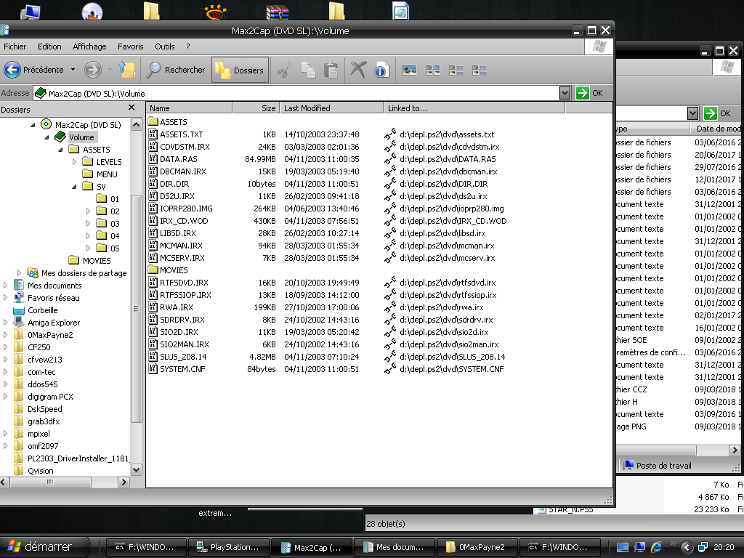Open address dropdown in background window
Screen dimensions: 744x558
[x=692, y=113]
